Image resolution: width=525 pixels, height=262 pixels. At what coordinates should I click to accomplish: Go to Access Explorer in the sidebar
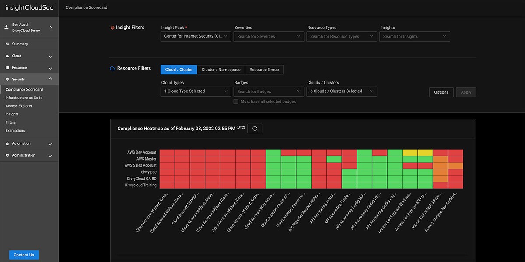pos(19,106)
